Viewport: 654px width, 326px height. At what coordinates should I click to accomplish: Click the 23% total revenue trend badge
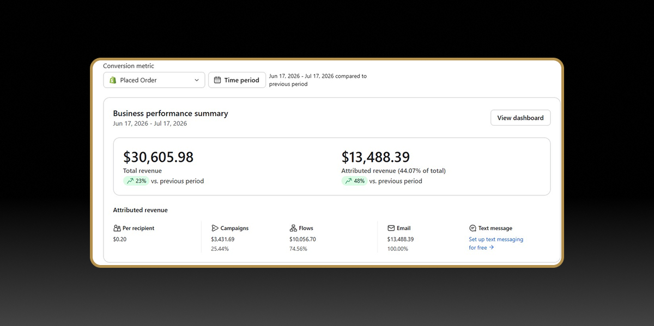coord(136,181)
